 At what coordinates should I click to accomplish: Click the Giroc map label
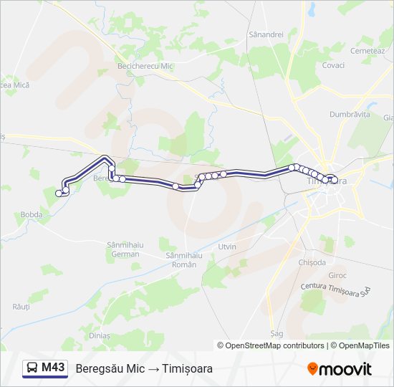pyautogui.click(x=337, y=275)
